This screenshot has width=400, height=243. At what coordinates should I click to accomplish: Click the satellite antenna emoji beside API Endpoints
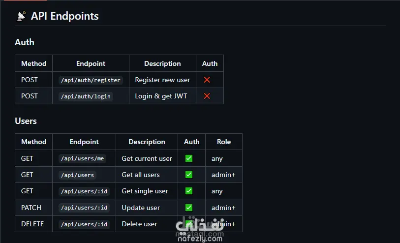21,16
